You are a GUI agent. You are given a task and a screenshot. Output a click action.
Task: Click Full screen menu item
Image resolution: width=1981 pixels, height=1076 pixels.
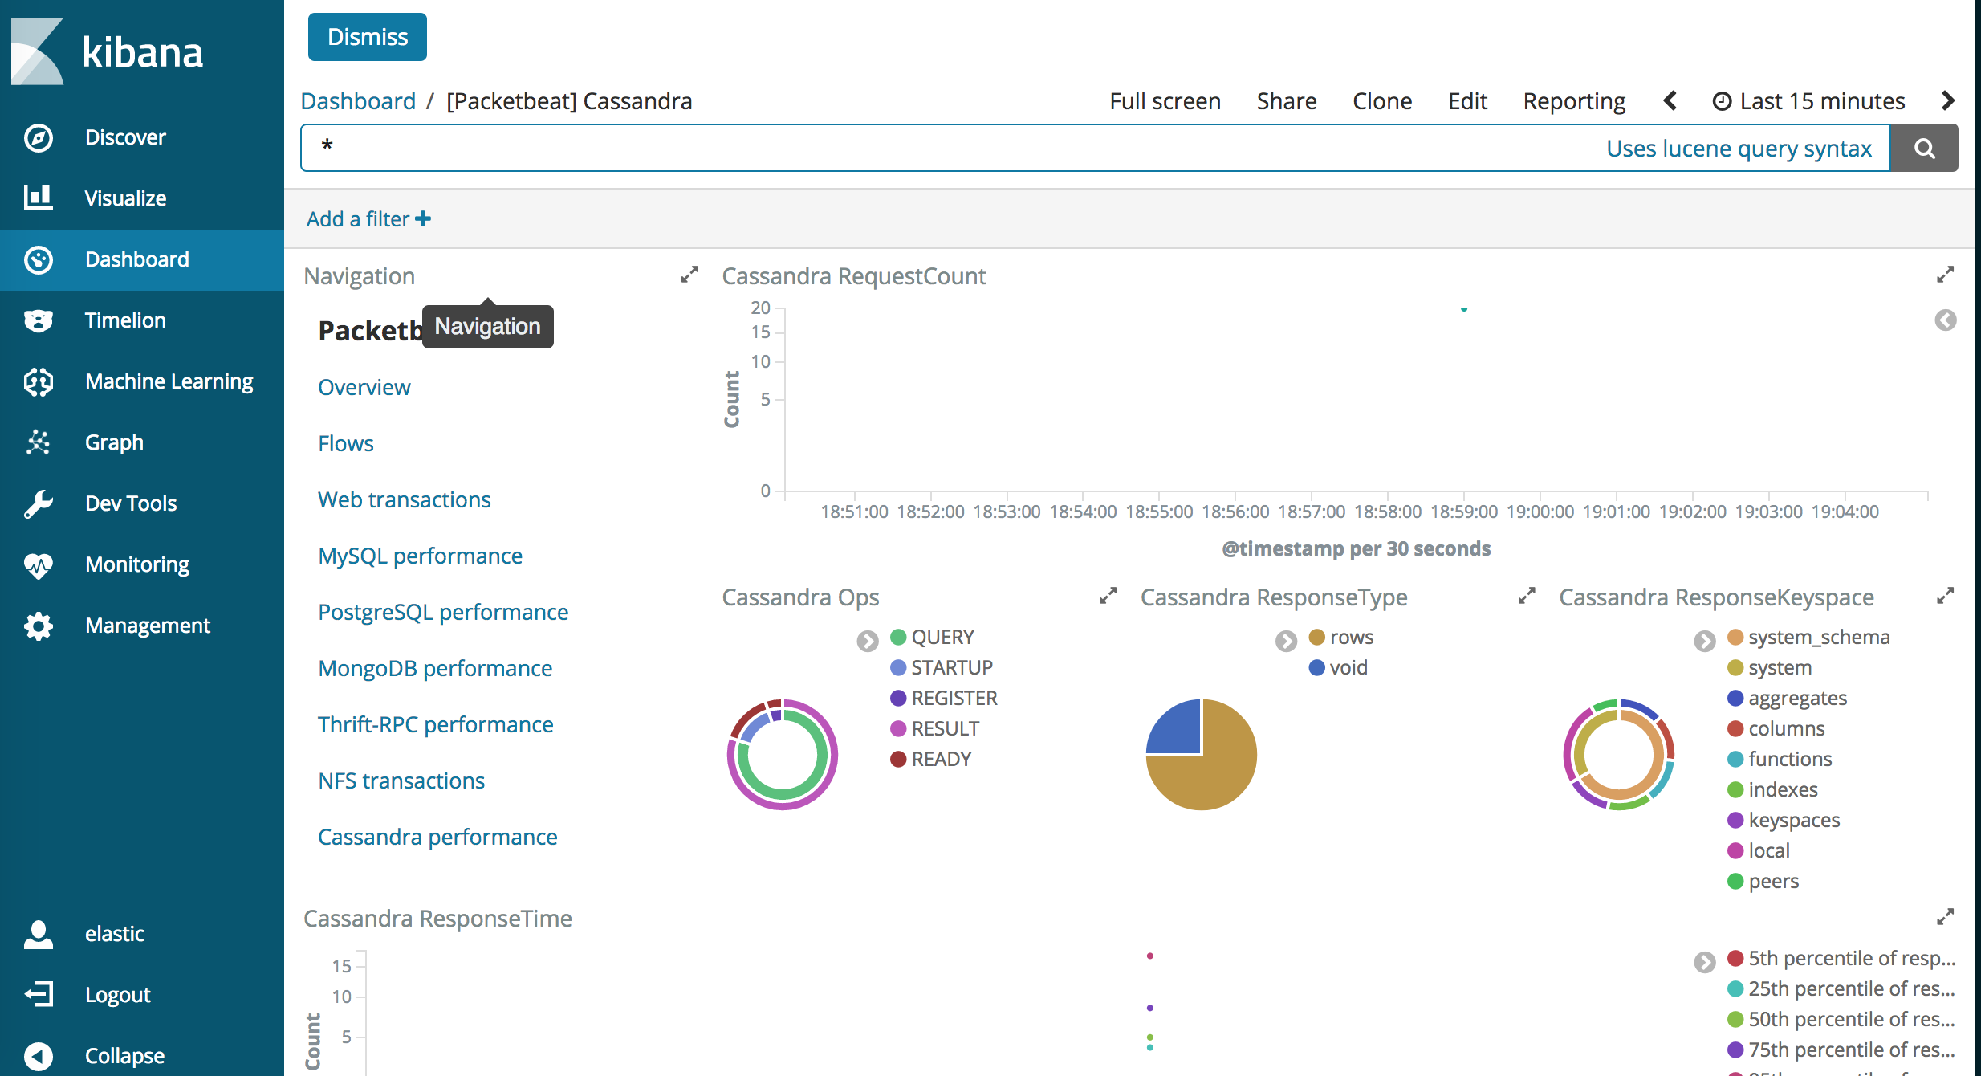pos(1165,101)
